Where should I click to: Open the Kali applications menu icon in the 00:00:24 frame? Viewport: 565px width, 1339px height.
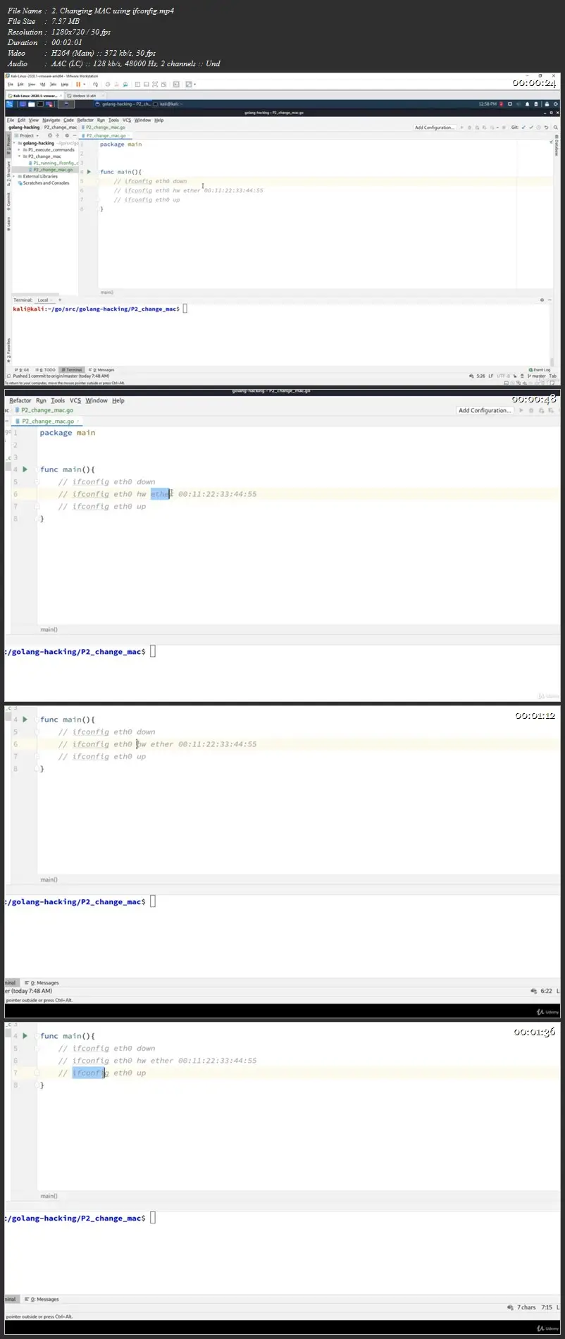(10, 104)
